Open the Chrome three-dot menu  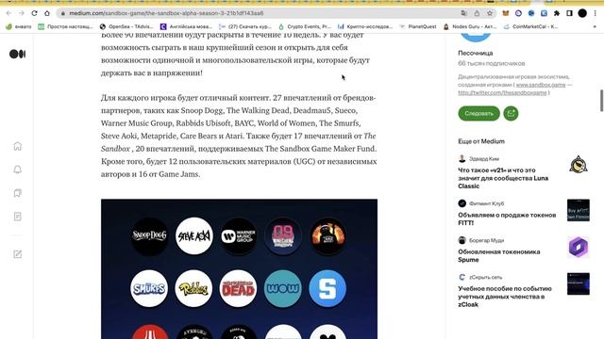[x=596, y=13]
